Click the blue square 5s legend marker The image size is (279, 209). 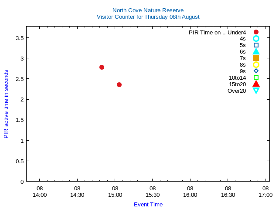tap(256, 45)
